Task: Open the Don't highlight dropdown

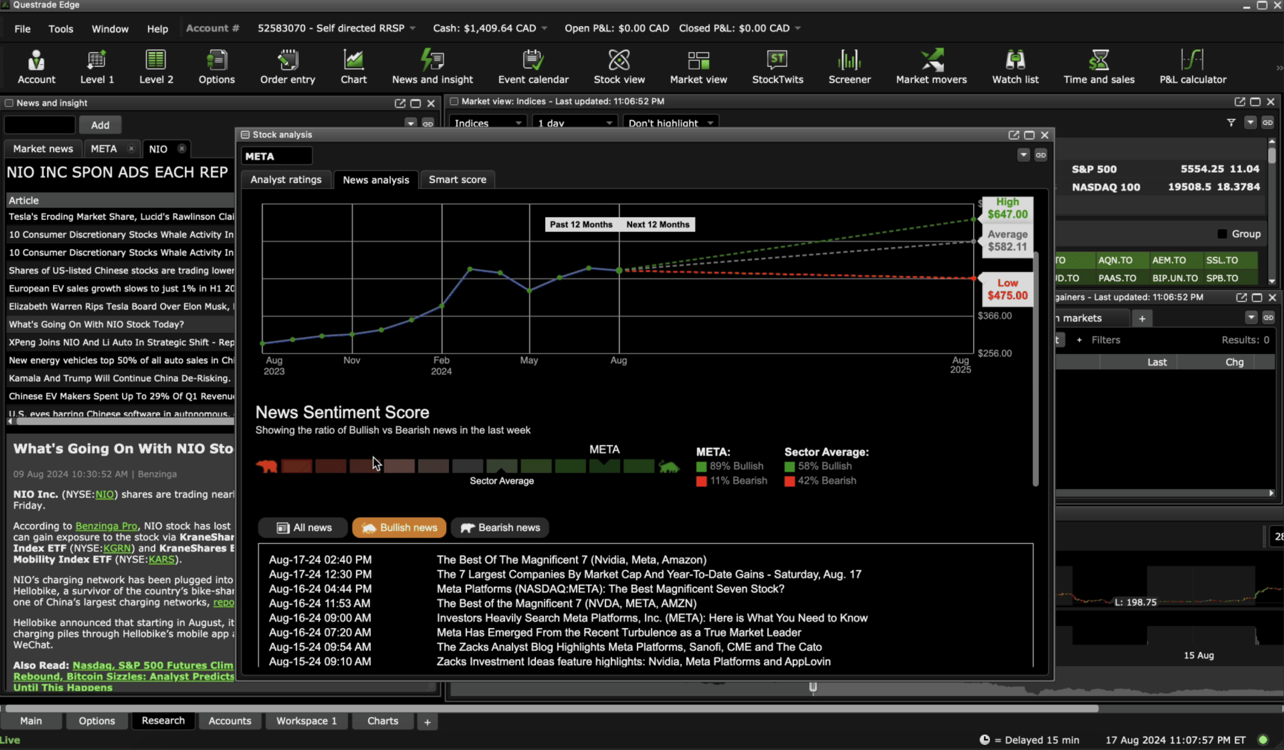Action: [x=669, y=123]
